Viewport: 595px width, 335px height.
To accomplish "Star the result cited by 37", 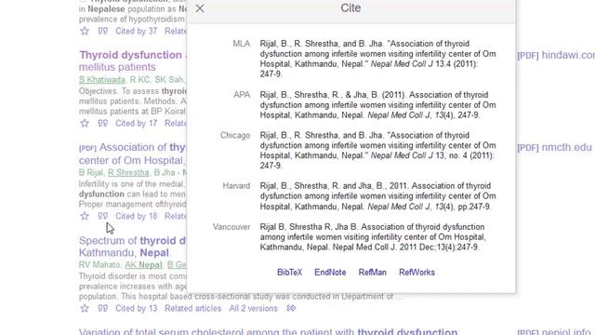I will point(85,31).
